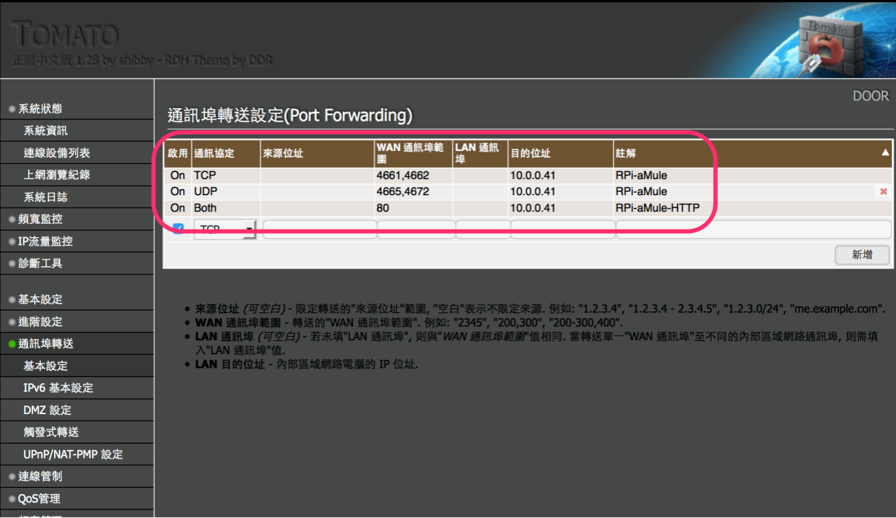This screenshot has width=896, height=518.
Task: Click the Both protocol cell
Action: [x=226, y=208]
